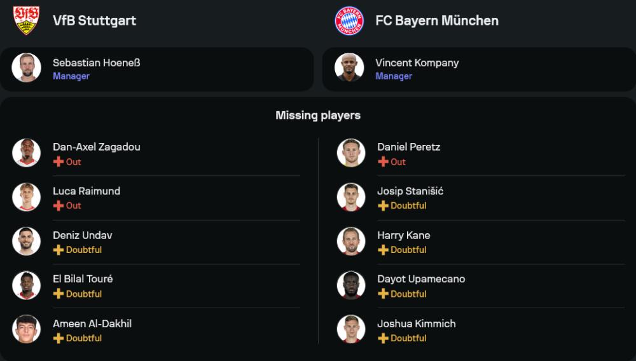The image size is (636, 361).
Task: Open VfB Stuttgart team name link
Action: coord(95,21)
